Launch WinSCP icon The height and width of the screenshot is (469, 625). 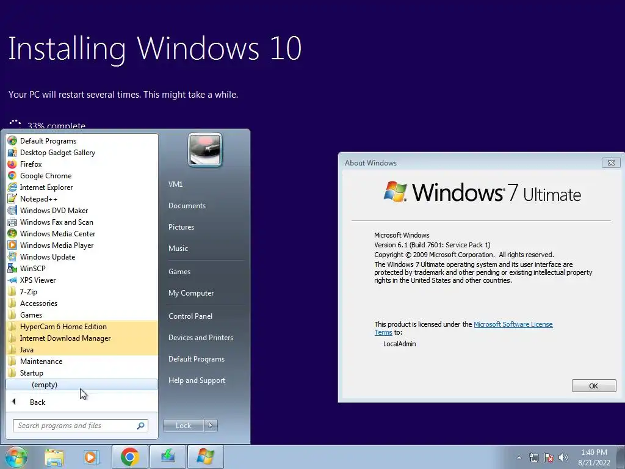(x=12, y=269)
